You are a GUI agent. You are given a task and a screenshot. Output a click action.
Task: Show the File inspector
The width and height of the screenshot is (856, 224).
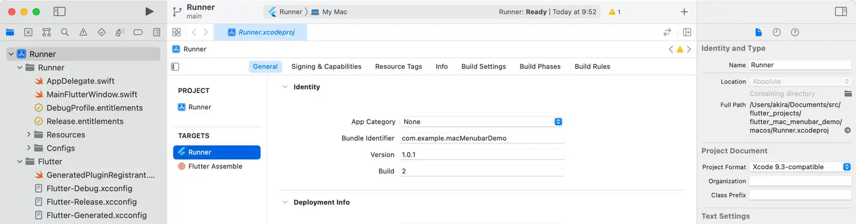tap(758, 32)
